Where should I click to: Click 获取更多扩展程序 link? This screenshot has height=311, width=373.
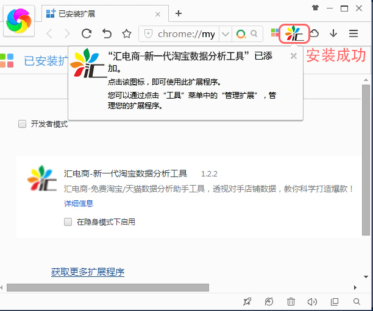coord(88,272)
